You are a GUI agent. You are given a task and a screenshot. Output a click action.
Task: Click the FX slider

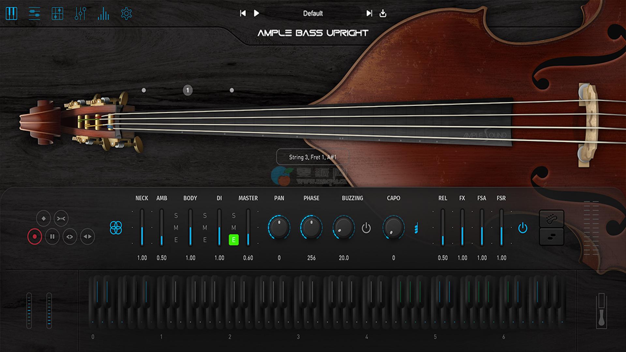tap(462, 227)
